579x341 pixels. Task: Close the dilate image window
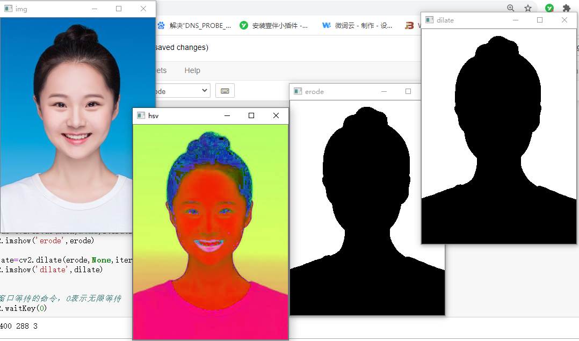coord(564,20)
